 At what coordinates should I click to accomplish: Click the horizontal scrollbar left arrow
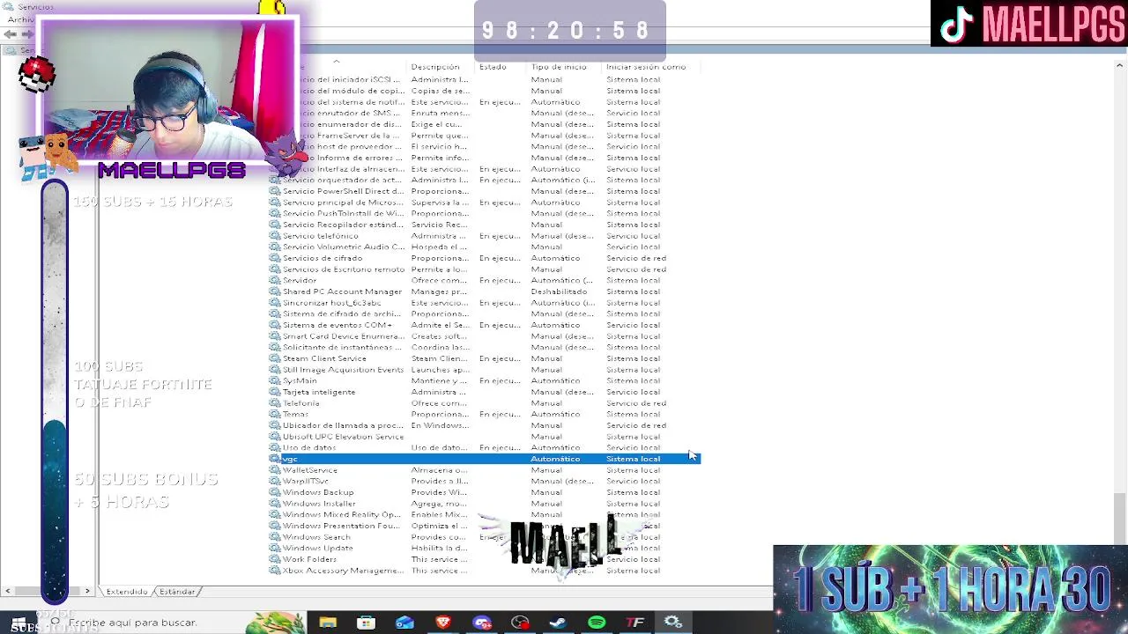click(x=8, y=592)
